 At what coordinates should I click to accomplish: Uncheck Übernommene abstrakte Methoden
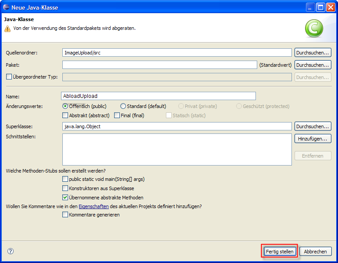tap(65, 198)
